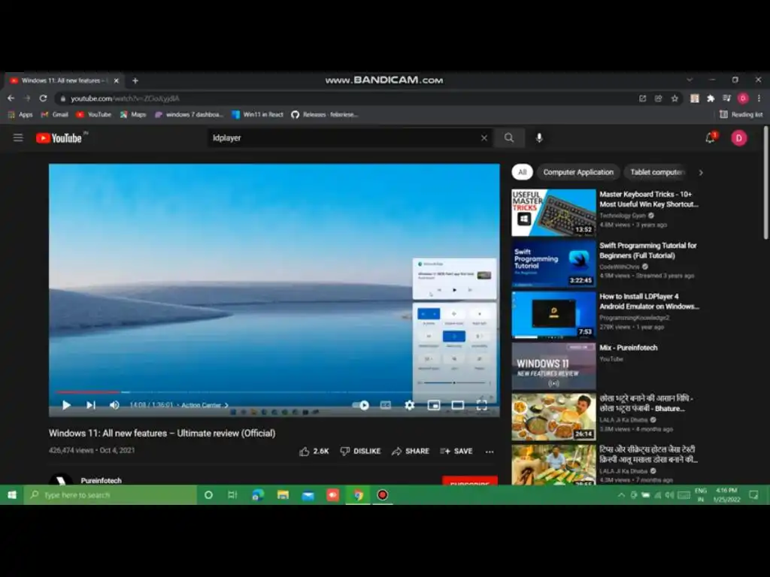The image size is (770, 577).
Task: Open the media control cast icon
Action: click(727, 98)
